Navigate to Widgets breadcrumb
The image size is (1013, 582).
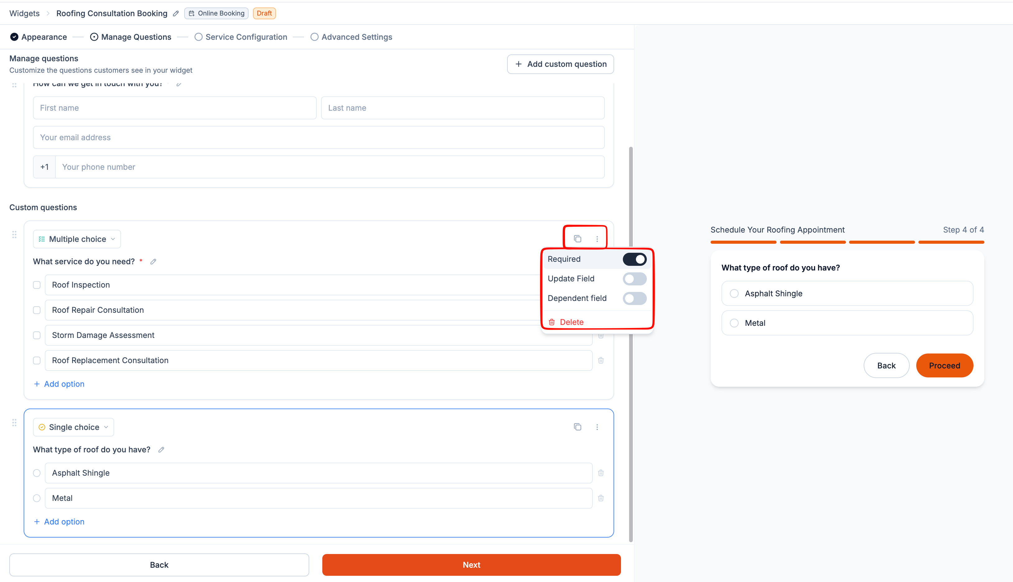pos(24,14)
